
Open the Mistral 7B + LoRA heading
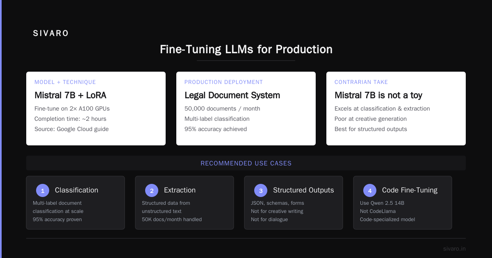coord(71,95)
